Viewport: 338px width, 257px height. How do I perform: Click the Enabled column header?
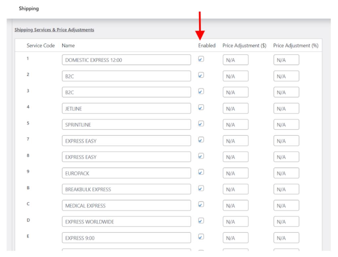pos(207,45)
